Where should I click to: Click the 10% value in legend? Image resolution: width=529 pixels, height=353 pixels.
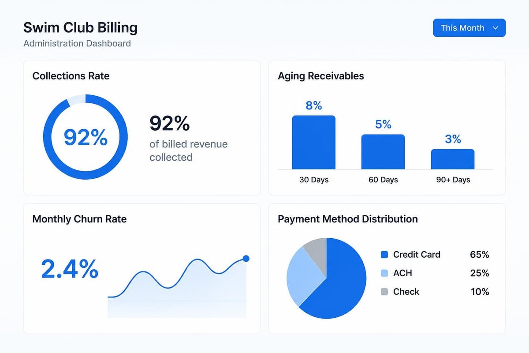coord(480,292)
